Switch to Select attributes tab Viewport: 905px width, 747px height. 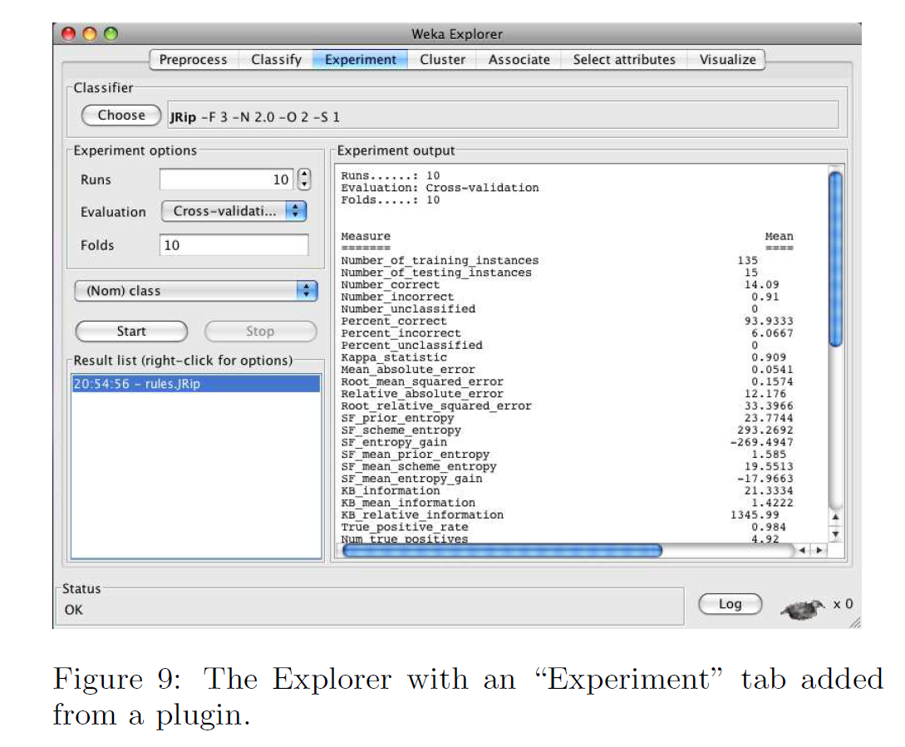(x=624, y=60)
